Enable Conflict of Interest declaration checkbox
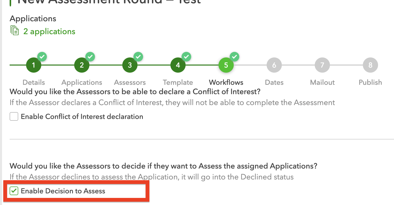394x205 pixels. pos(14,117)
